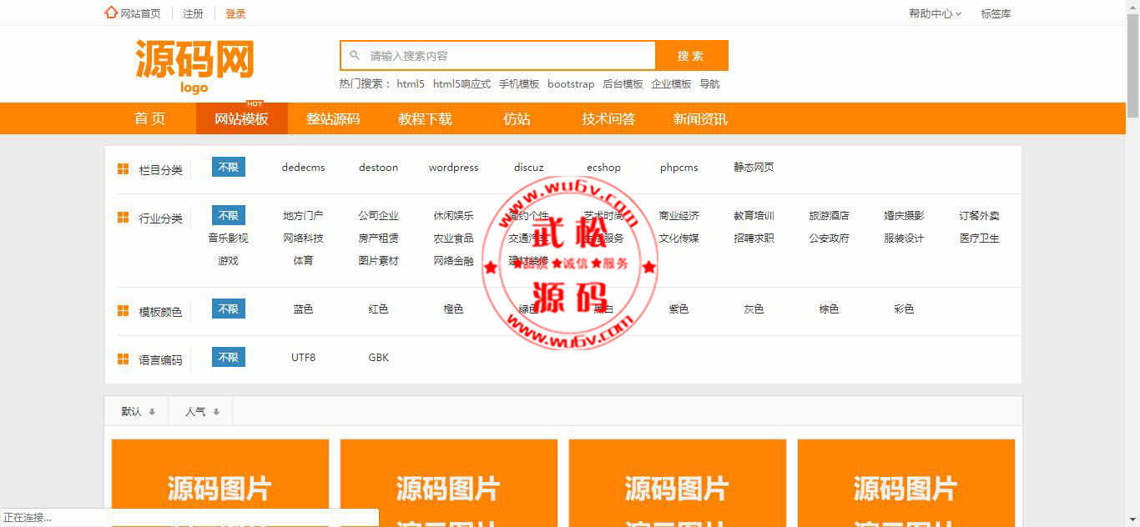Select UTF8 encoding

[x=303, y=358]
